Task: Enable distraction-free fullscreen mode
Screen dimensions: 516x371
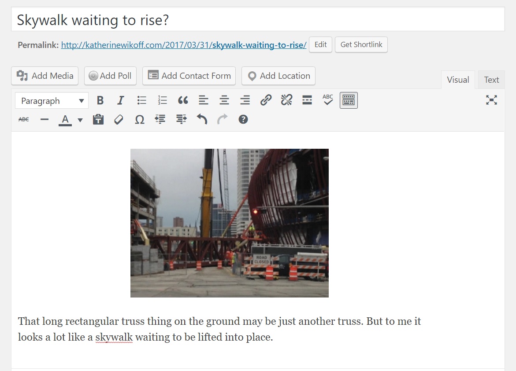Action: 491,100
